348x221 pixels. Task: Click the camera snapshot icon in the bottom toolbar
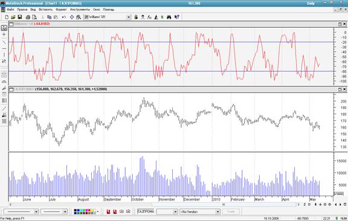pos(128,211)
